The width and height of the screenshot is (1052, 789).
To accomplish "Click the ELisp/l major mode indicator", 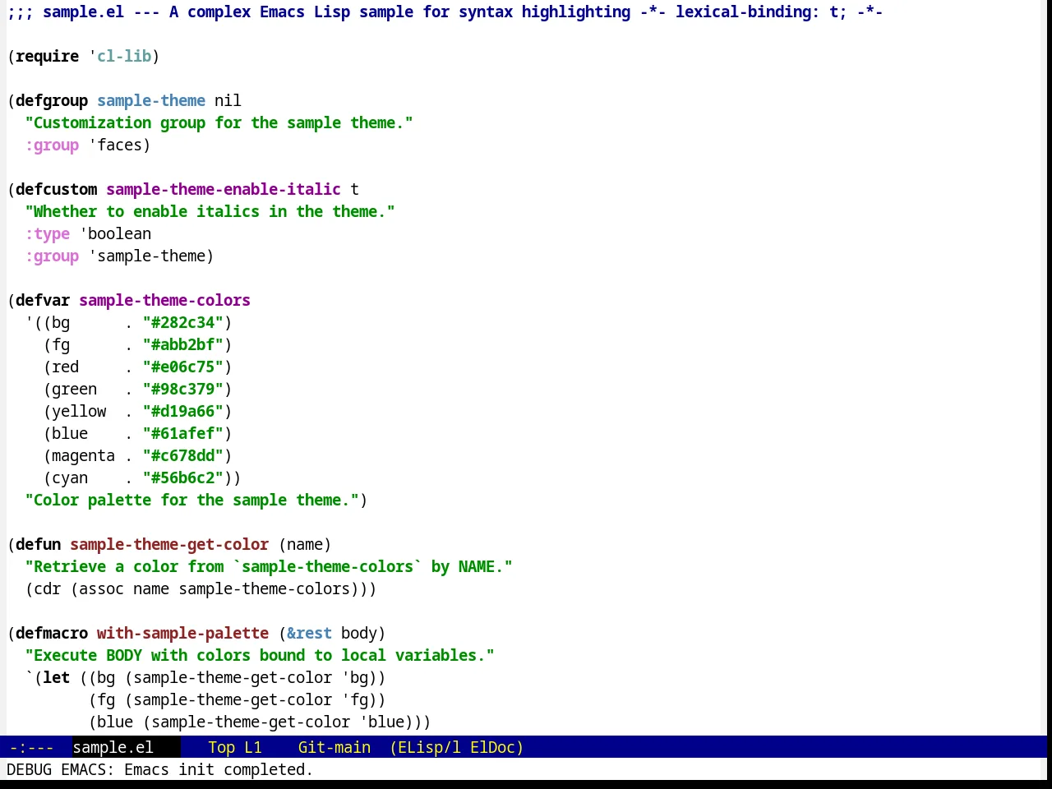I will click(426, 747).
